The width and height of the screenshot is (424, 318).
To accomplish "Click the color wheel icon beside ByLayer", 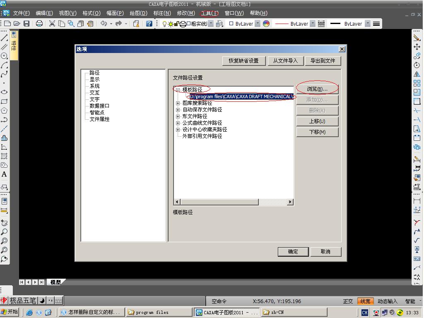I will [266, 24].
